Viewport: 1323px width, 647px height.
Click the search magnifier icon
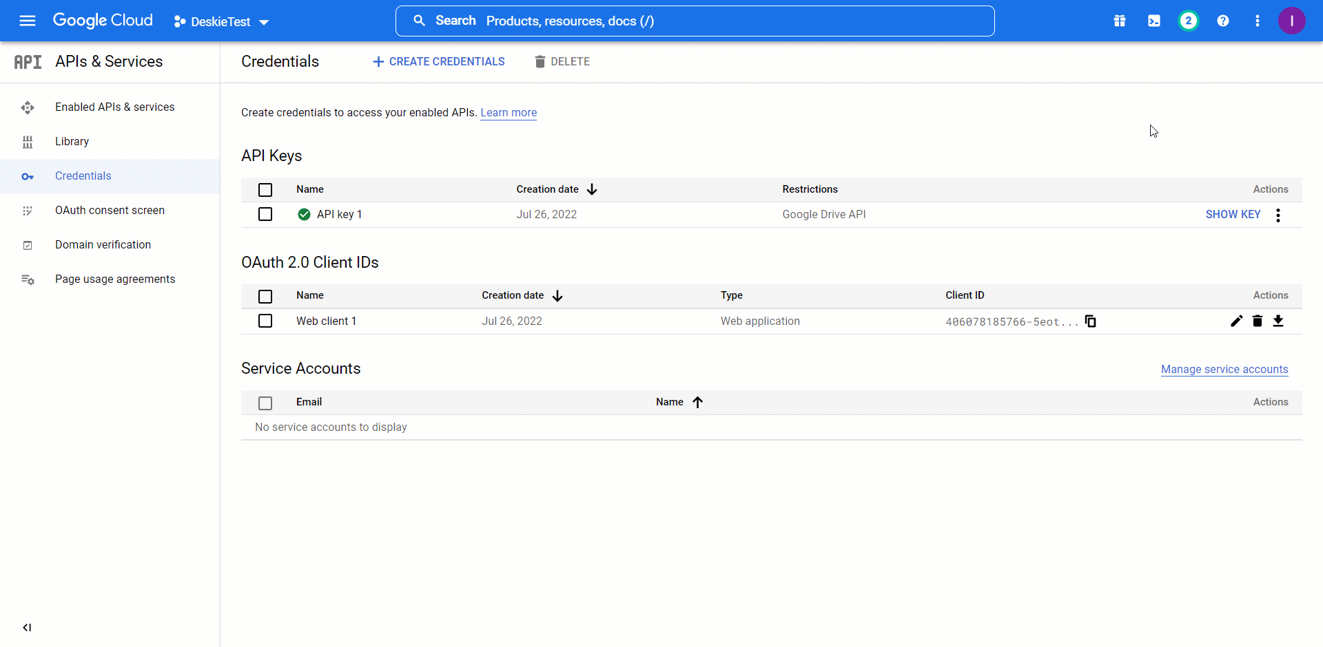point(419,21)
